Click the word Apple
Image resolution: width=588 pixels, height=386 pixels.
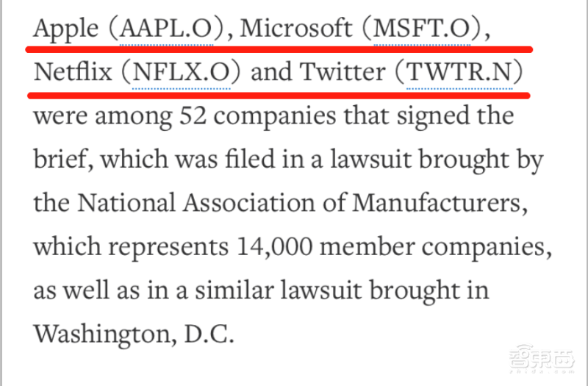[68, 29]
